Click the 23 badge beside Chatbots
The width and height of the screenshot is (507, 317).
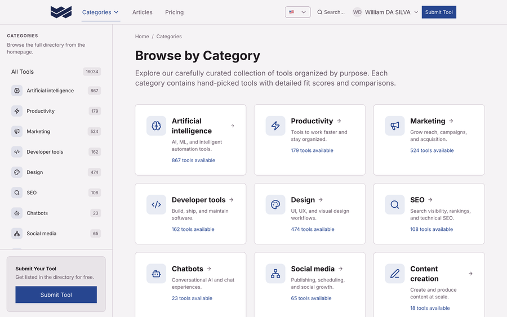click(95, 213)
